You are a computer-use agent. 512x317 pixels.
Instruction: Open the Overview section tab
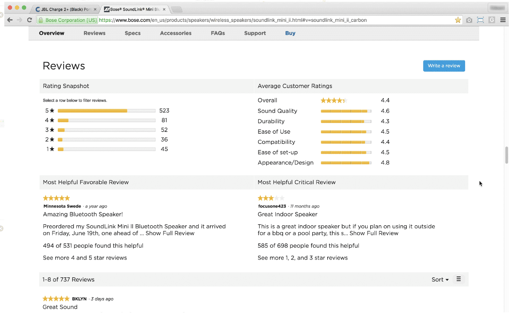click(52, 33)
